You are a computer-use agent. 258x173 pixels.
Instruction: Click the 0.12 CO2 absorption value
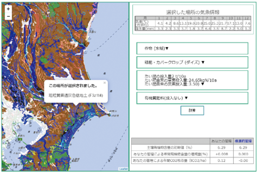(x=221, y=160)
